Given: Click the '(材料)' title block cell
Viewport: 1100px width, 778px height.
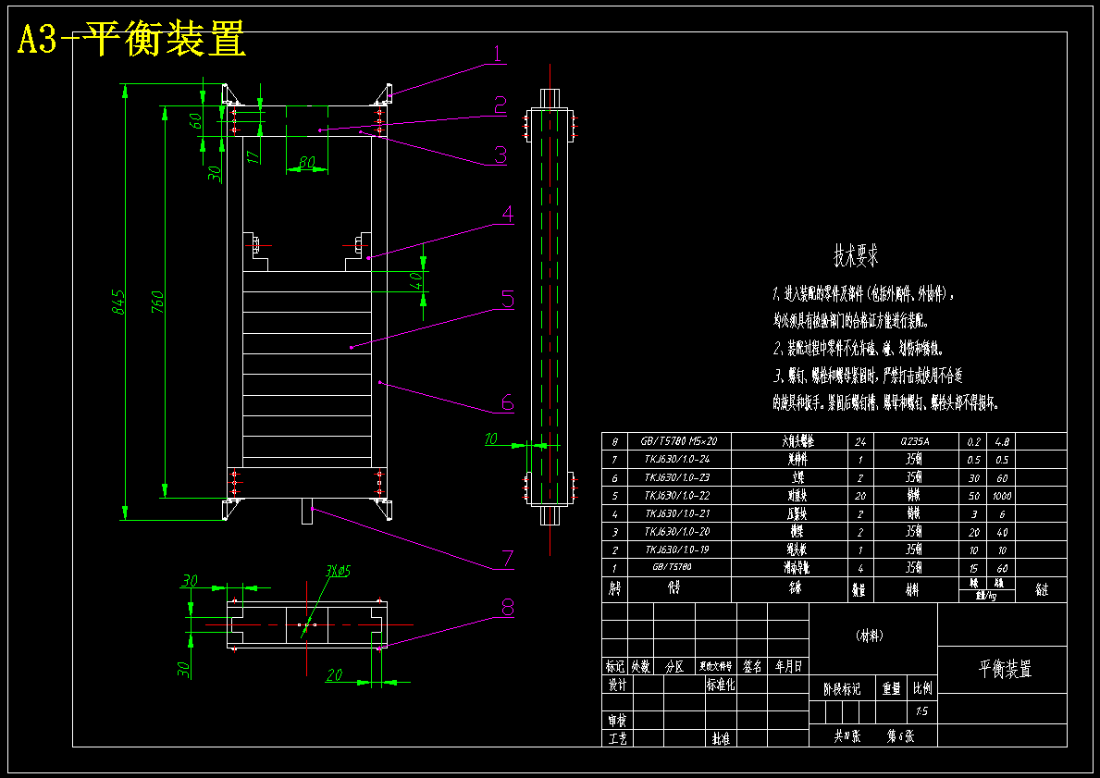Looking at the screenshot, I should [x=870, y=636].
